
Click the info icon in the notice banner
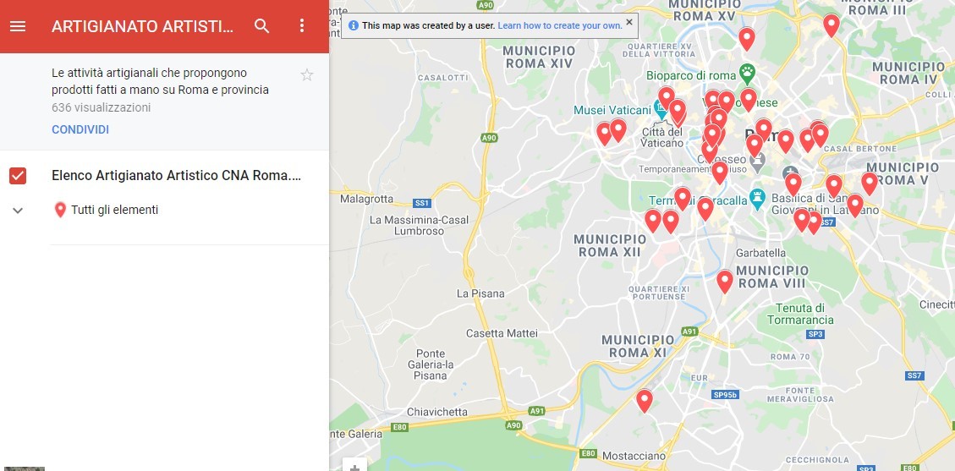(354, 25)
